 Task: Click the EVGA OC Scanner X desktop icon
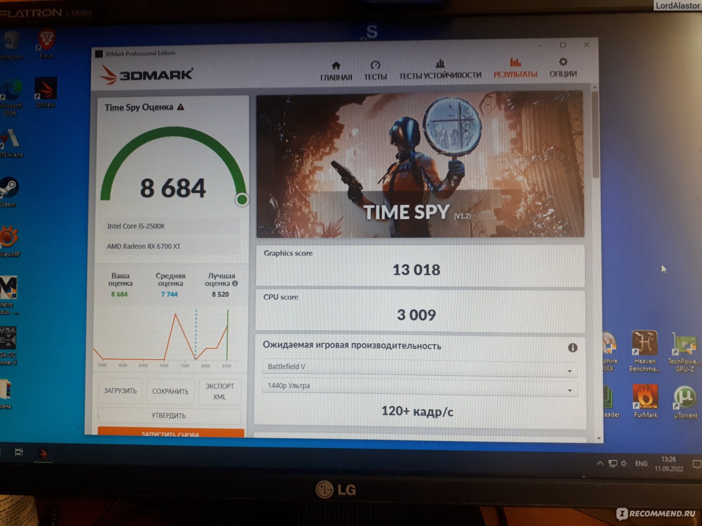coord(8,346)
